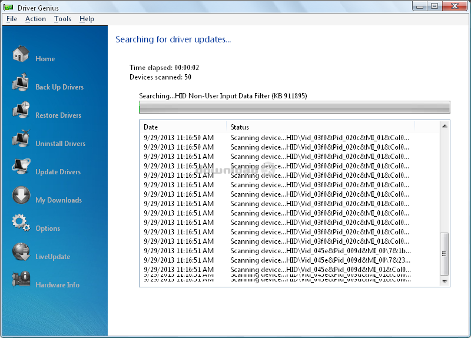Viewport: 471px width, 338px height.
Task: Click the LiveUpdate globe icon
Action: [21, 251]
